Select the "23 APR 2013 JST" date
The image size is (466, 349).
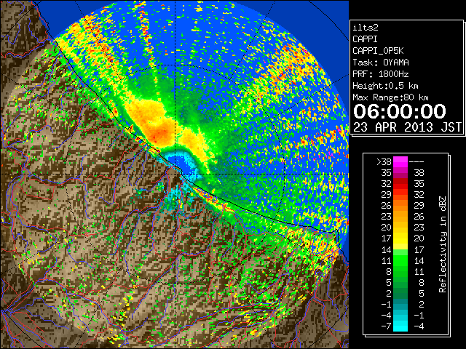point(407,127)
